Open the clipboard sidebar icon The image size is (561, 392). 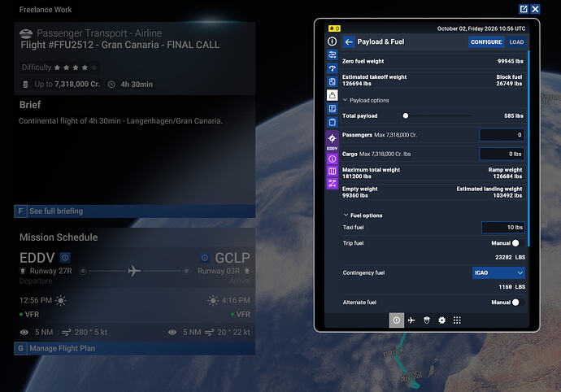(x=332, y=123)
